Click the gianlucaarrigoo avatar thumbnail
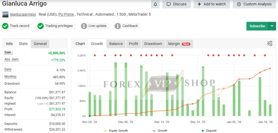The image size is (278, 133). click(x=5, y=15)
